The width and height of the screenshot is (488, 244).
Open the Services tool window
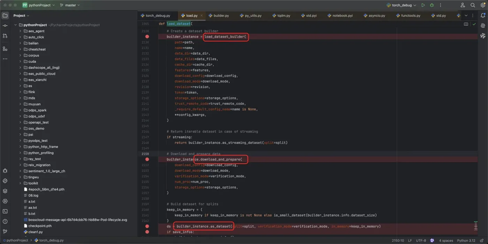coord(5,201)
